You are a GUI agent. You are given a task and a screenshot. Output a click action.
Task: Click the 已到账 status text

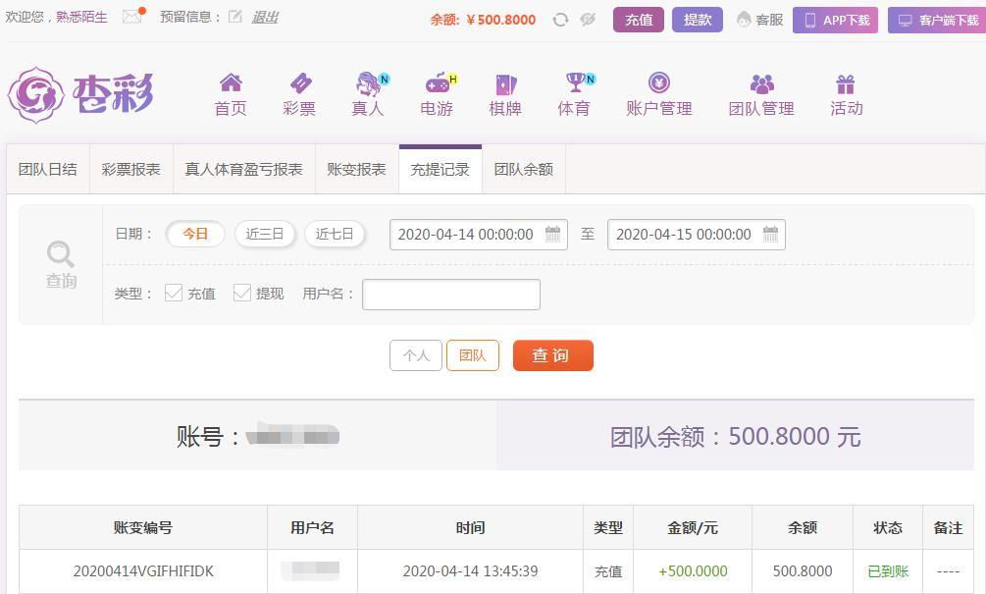[x=888, y=571]
